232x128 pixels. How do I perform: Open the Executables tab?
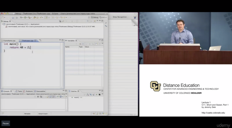[40, 91]
